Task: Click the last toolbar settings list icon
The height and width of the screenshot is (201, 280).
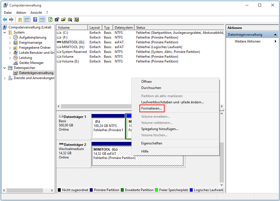Action: (x=77, y=20)
